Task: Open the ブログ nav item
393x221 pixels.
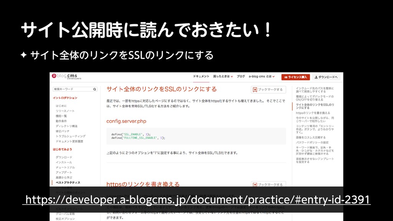Action: point(241,76)
